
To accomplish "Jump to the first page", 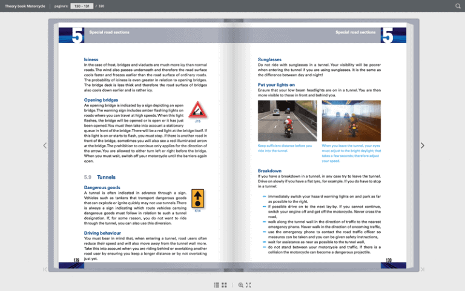I will pos(45,269).
